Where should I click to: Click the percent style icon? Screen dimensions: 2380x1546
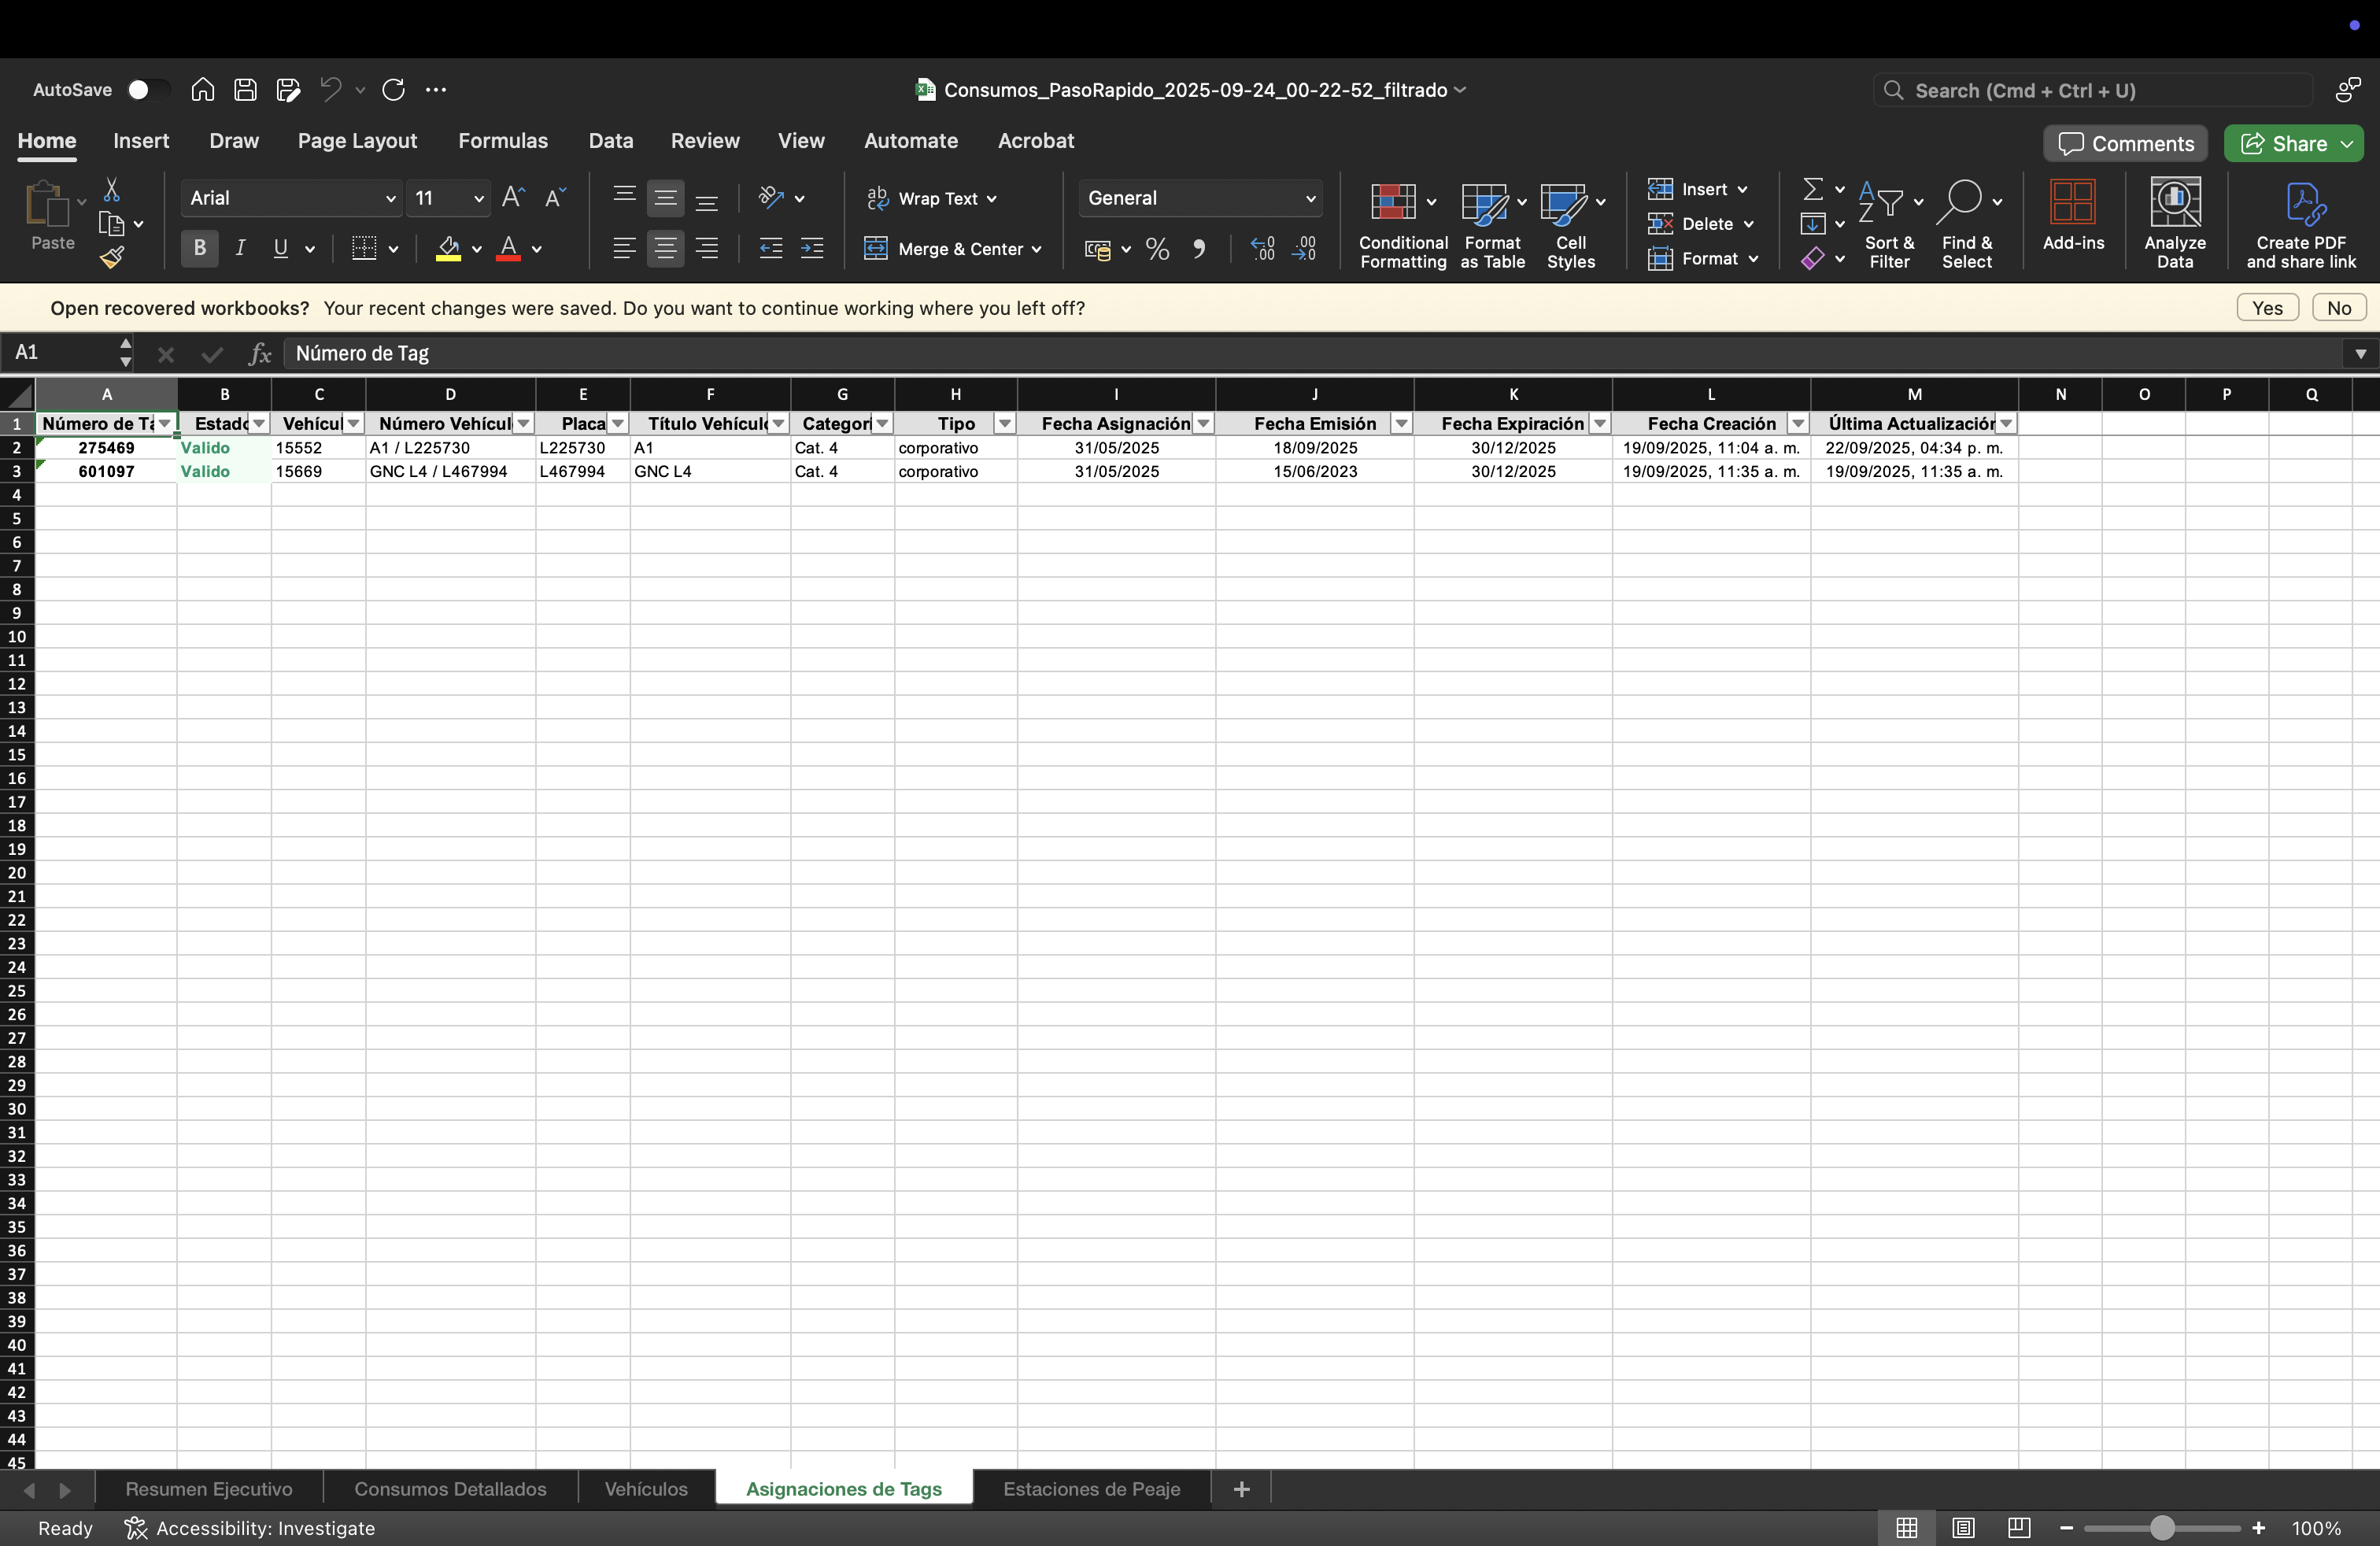[1157, 249]
